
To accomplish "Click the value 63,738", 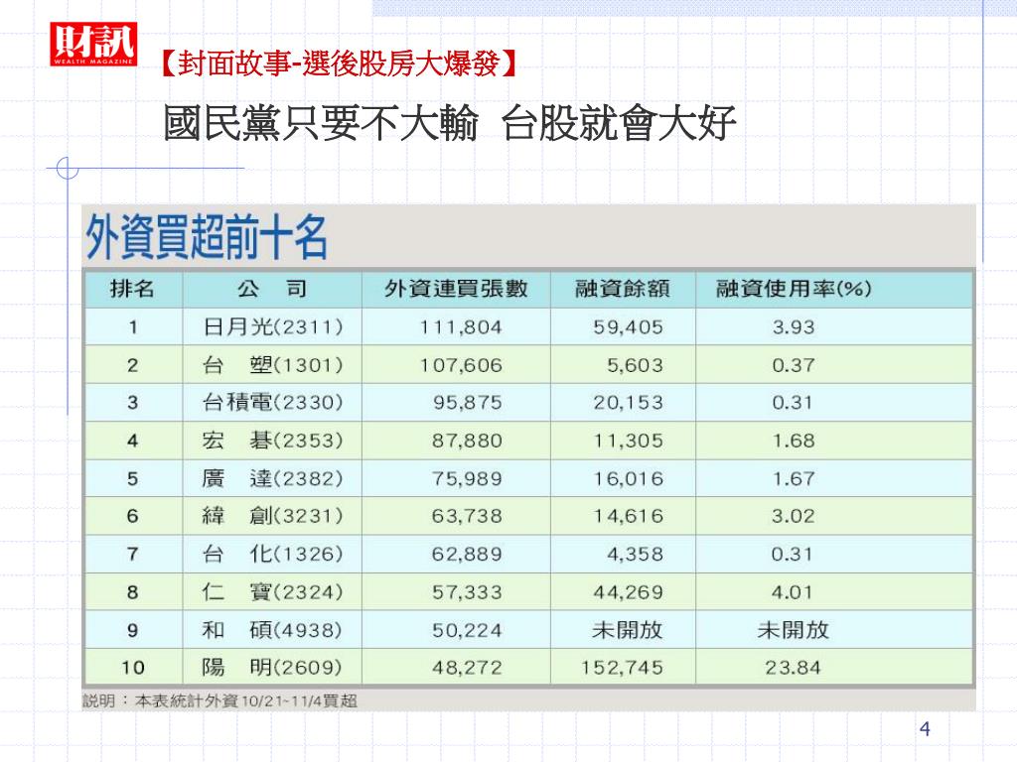I will pyautogui.click(x=468, y=516).
